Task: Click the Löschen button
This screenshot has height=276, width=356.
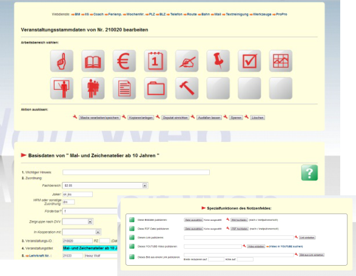Action: (258, 118)
